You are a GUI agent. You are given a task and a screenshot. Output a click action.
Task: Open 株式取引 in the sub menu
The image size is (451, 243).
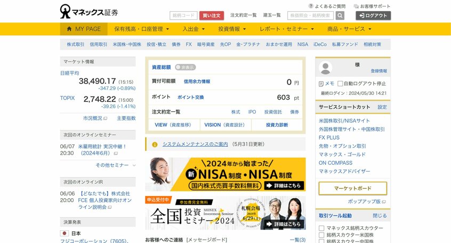tap(75, 44)
